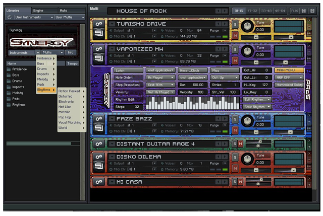Image resolution: width=323 pixels, height=216 pixels.
Task: Click the Drums folder icon
Action: (x=9, y=81)
